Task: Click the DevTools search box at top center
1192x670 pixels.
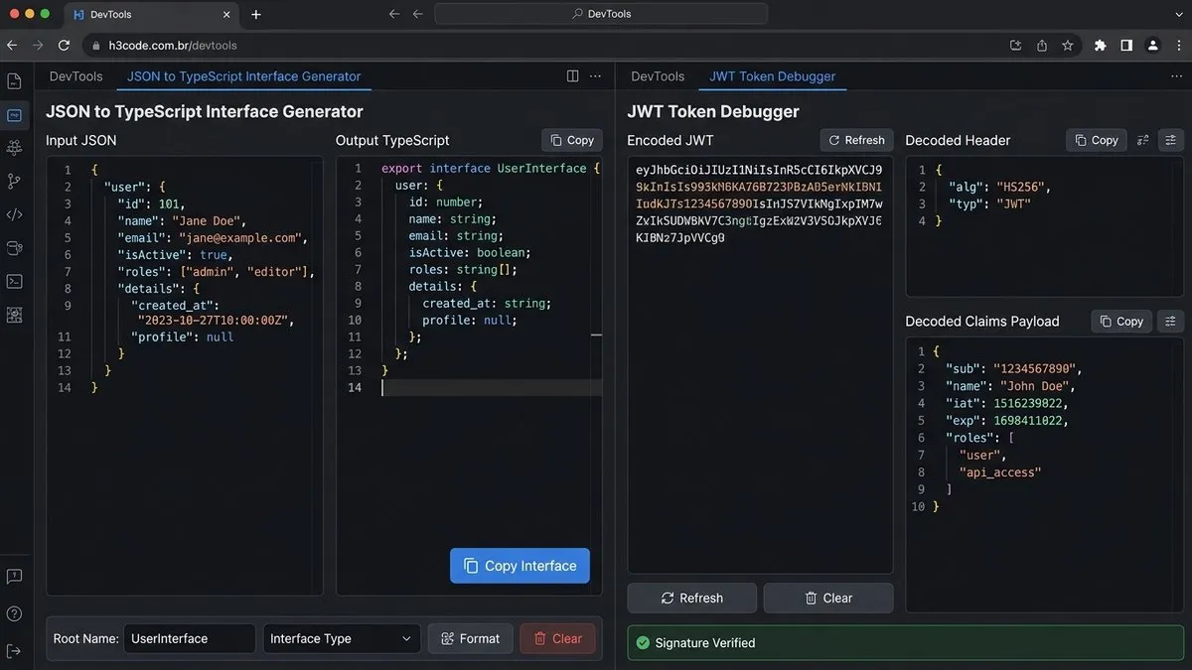Action: coord(601,14)
